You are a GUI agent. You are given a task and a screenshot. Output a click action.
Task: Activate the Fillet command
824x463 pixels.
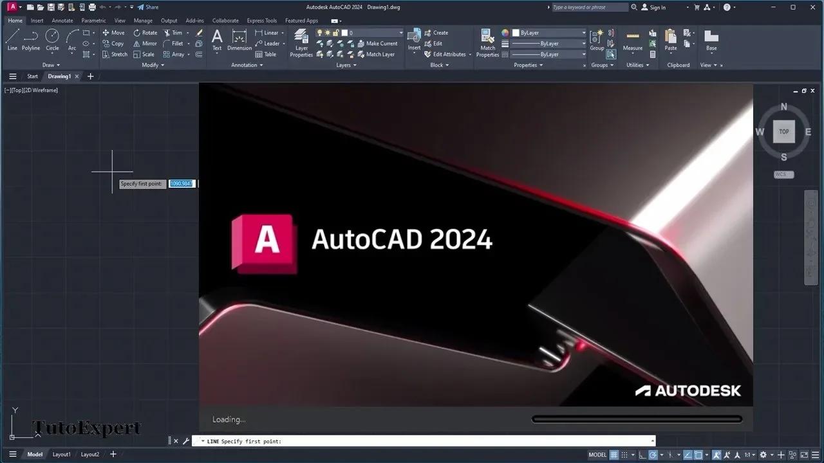[x=173, y=44]
